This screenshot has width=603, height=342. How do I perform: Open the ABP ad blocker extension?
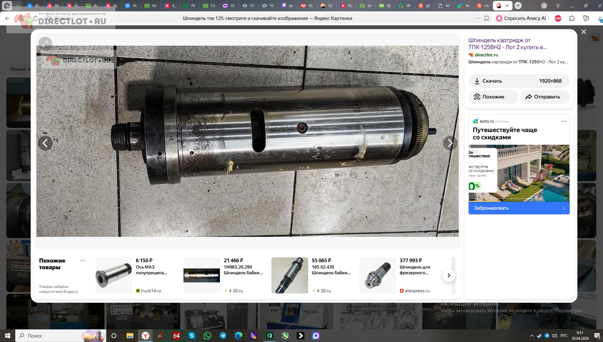pos(558,18)
